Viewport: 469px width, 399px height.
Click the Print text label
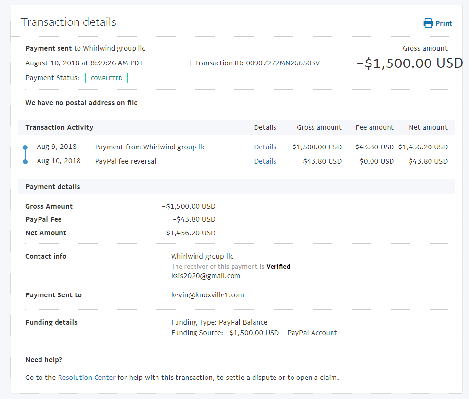click(x=444, y=23)
